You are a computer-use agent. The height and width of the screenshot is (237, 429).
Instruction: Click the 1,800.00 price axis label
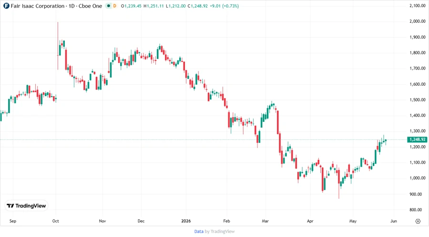(x=418, y=53)
